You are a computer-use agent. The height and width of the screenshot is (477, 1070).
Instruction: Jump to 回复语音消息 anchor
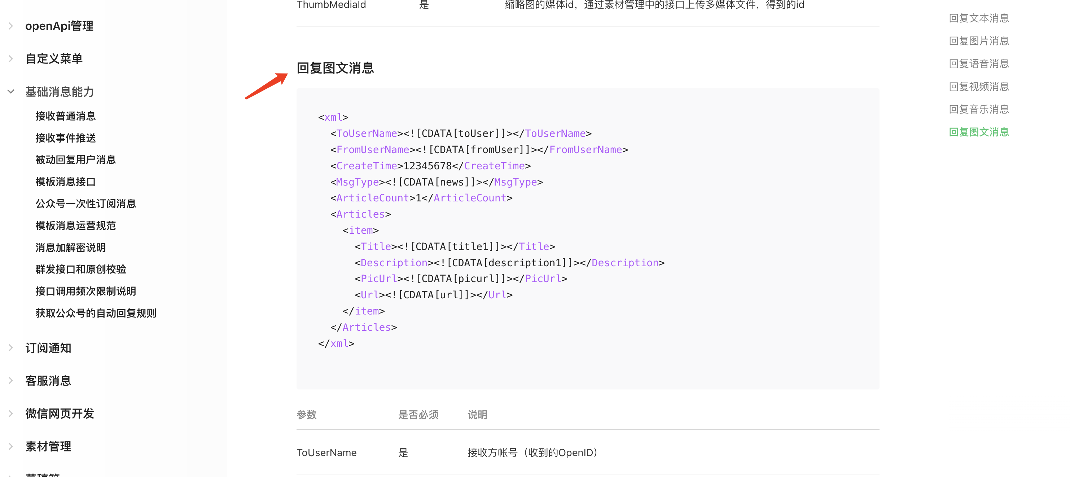coord(979,63)
